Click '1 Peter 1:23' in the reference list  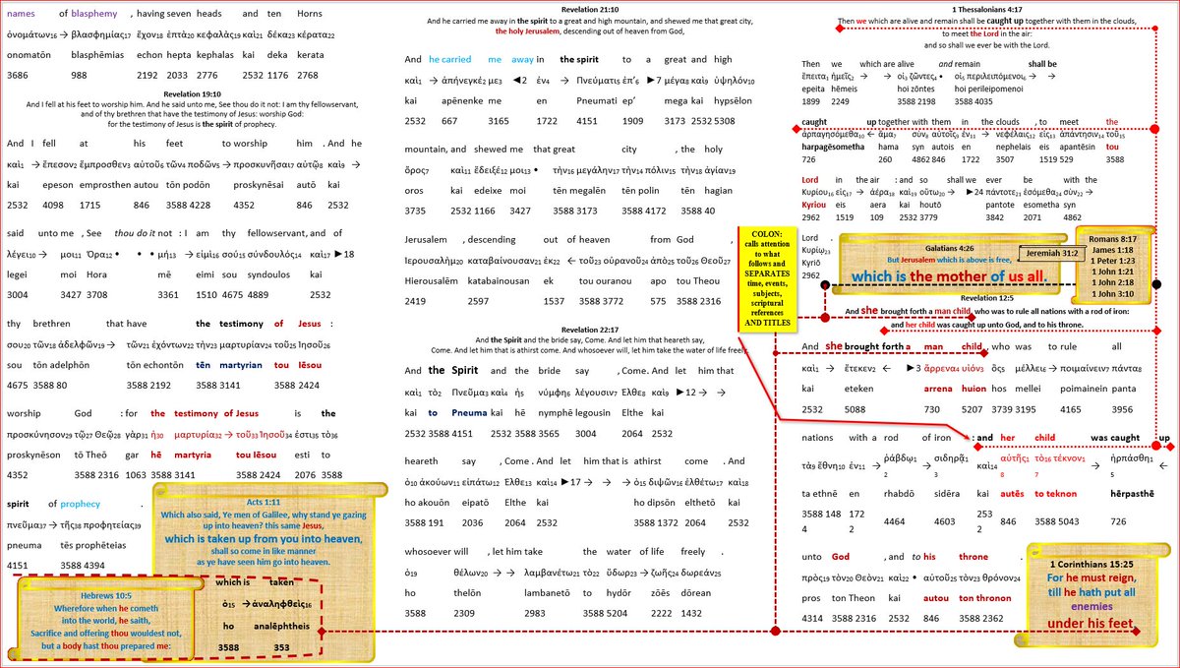click(1114, 261)
